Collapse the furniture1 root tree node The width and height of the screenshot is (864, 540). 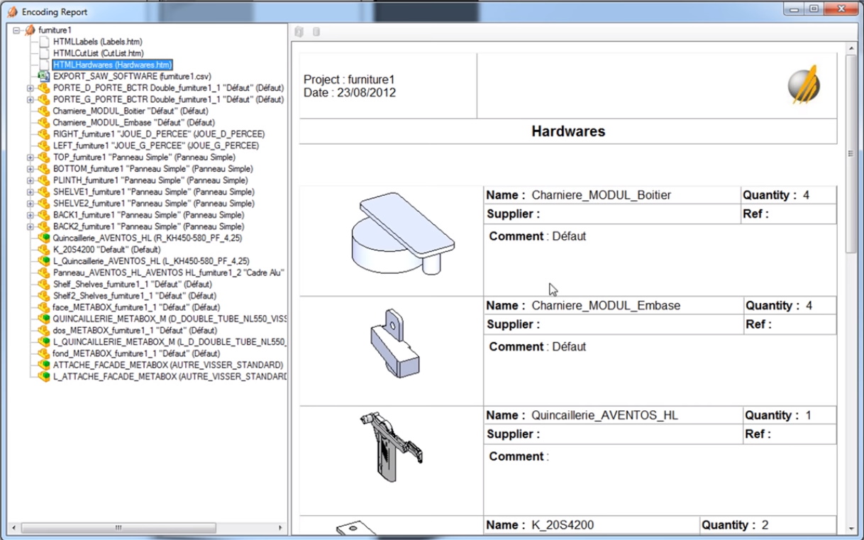16,31
